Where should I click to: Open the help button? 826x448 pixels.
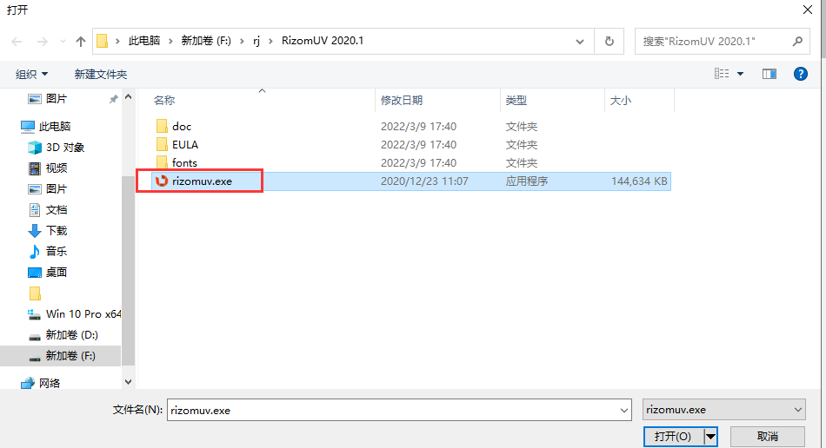tap(801, 74)
